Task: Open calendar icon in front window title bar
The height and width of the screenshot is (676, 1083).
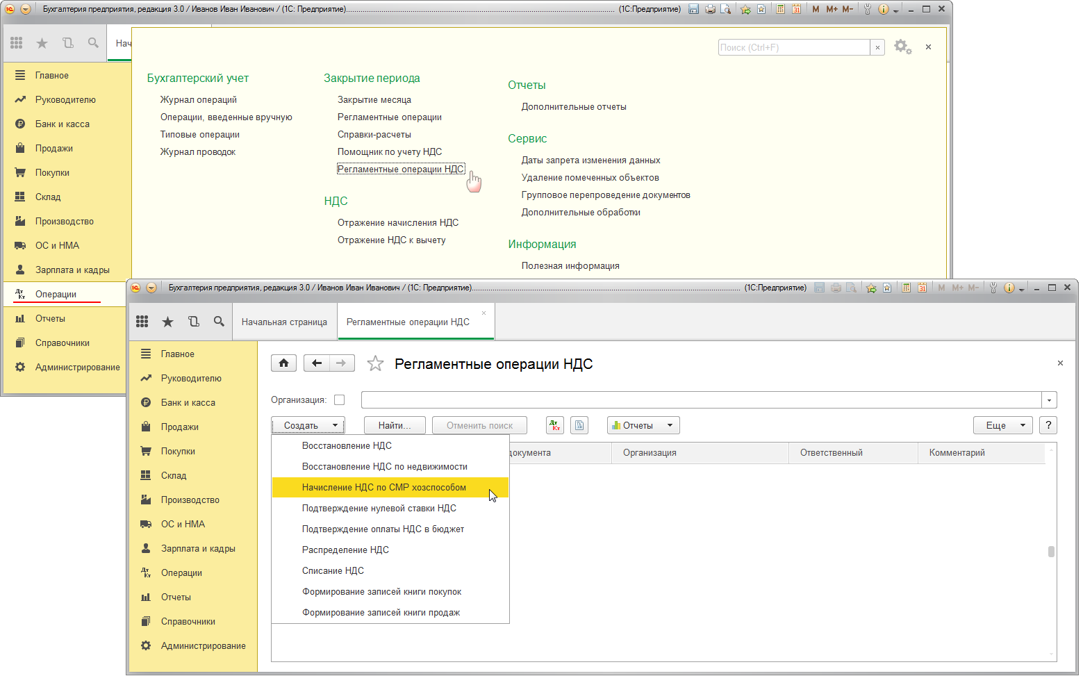Action: point(923,288)
